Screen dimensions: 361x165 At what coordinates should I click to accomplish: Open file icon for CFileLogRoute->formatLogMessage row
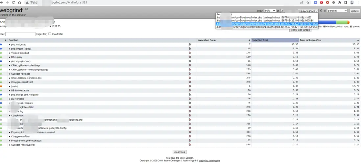[190, 69]
